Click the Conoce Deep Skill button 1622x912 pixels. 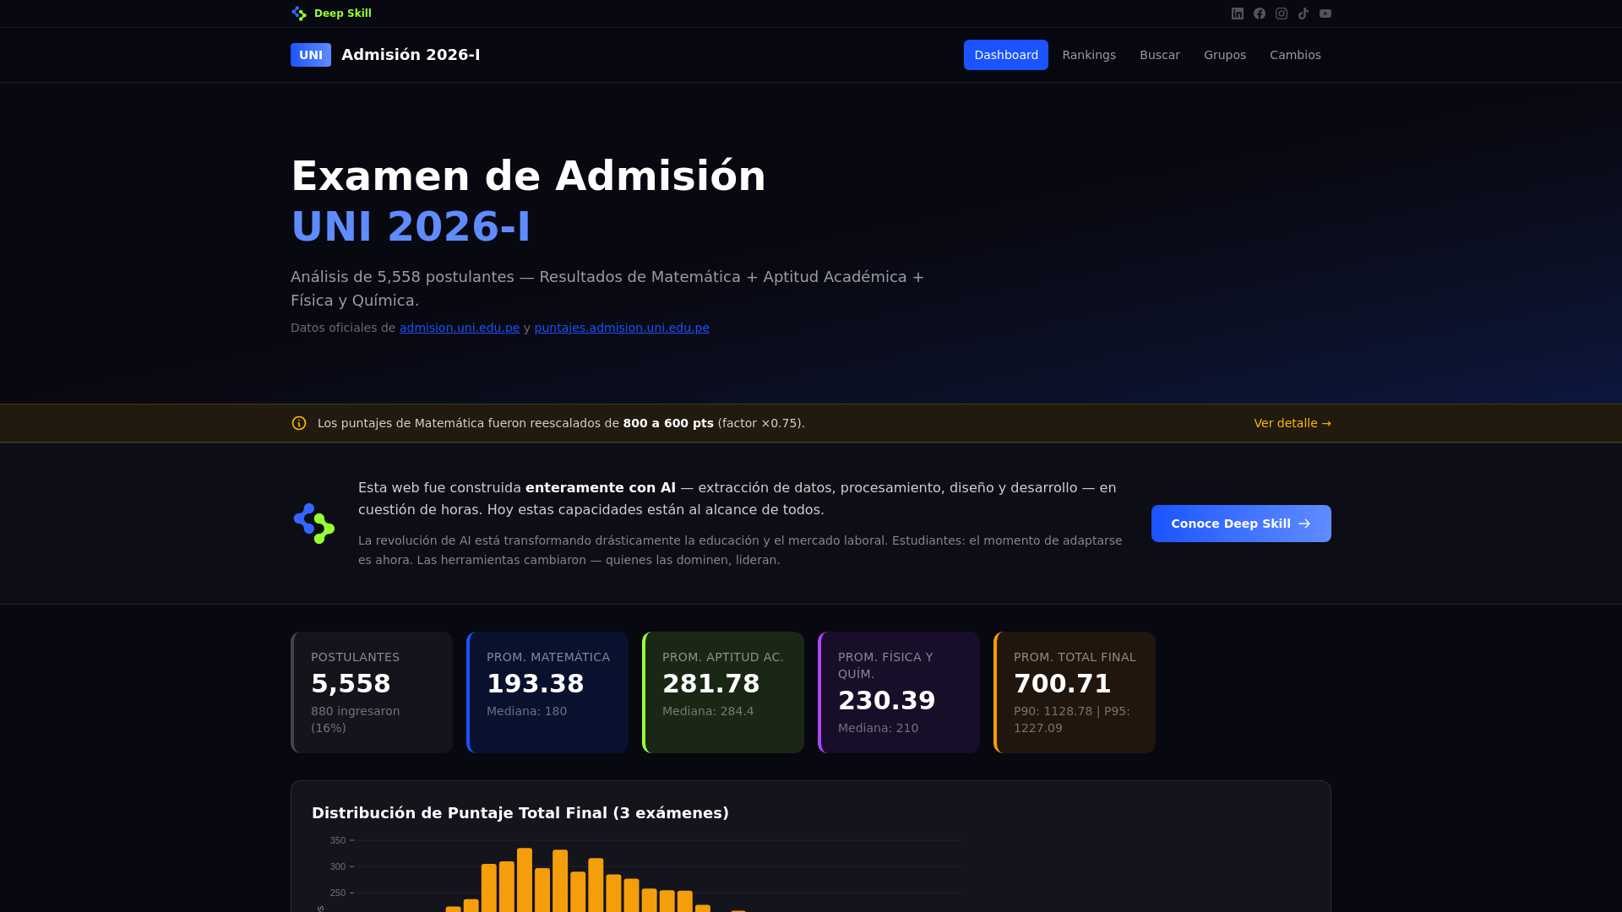[x=1241, y=524]
